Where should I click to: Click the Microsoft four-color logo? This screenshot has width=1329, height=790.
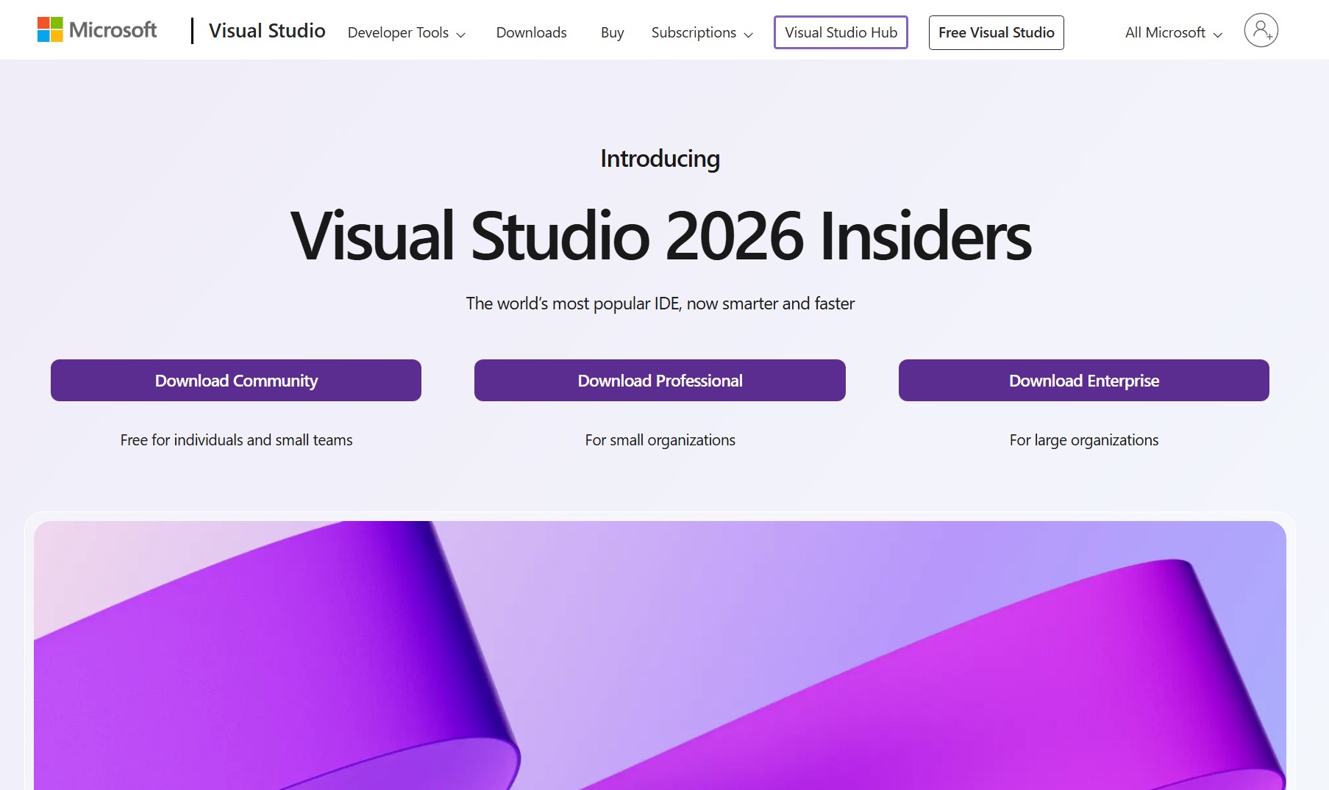[x=50, y=30]
